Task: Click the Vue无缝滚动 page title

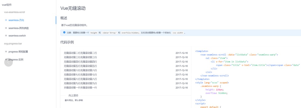Action: [x=73, y=8]
